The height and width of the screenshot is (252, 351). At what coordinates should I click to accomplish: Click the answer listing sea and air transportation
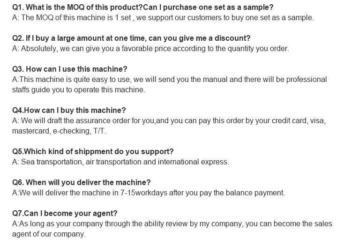pos(120,162)
